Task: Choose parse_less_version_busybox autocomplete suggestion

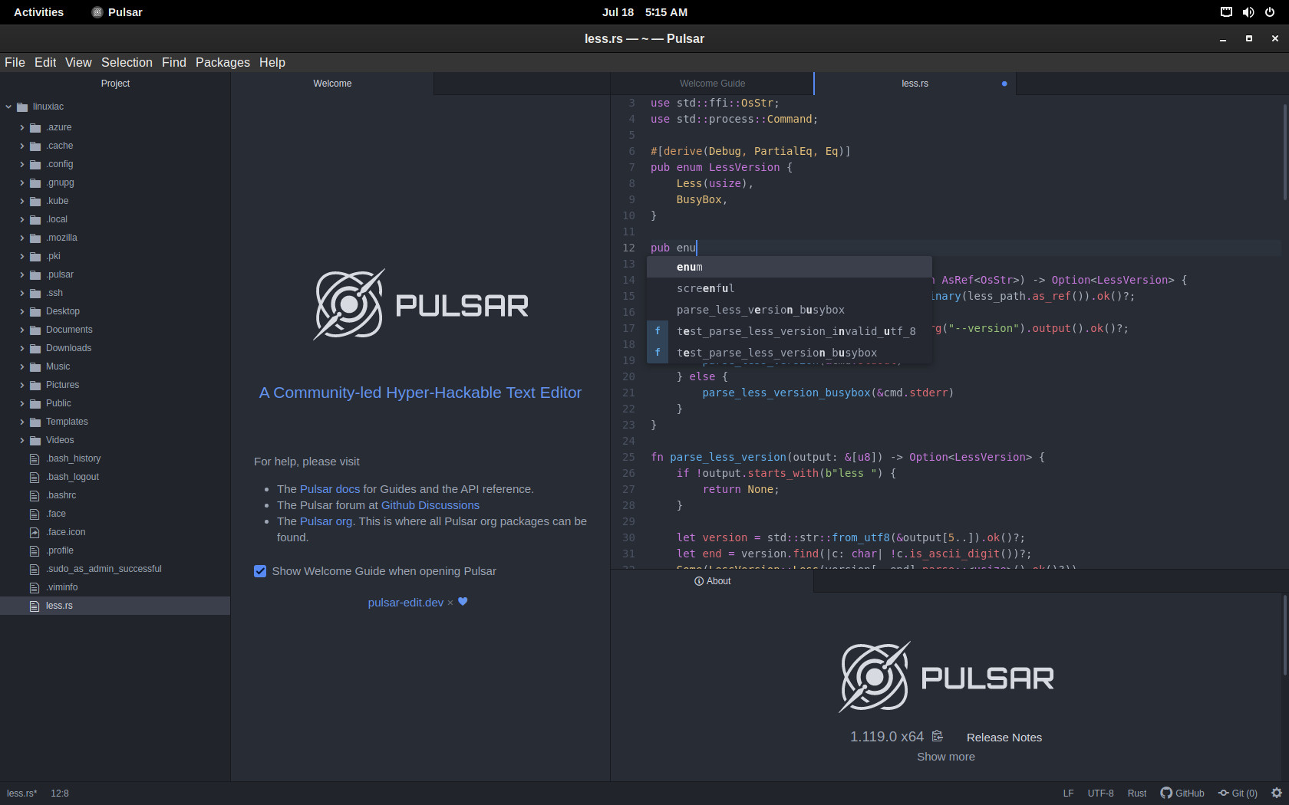Action: coord(790,310)
